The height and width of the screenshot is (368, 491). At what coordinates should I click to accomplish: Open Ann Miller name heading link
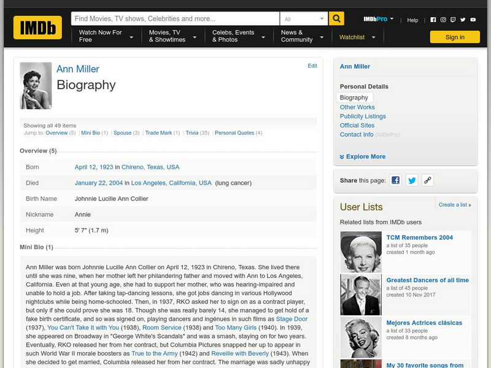coord(78,69)
